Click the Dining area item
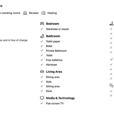 click(53, 77)
